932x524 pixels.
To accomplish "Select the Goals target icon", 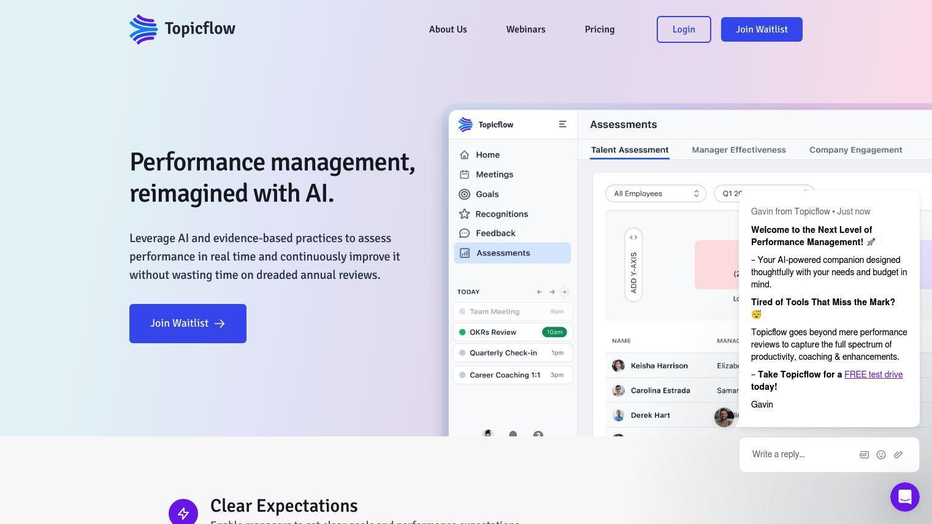I will tap(465, 194).
